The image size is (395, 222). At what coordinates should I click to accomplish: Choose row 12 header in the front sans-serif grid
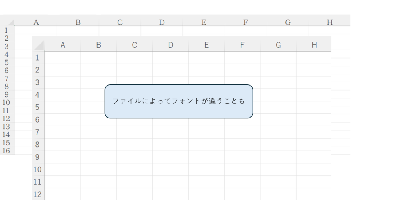[37, 194]
